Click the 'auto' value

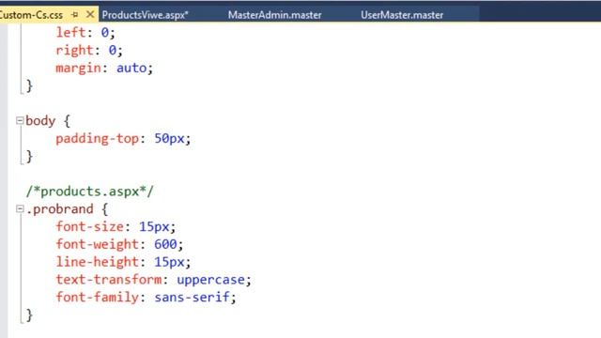point(131,69)
